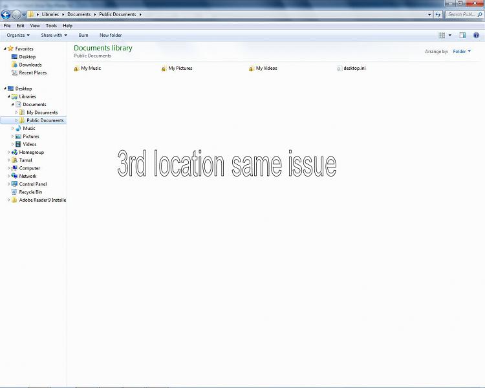Open the Adobe Reader 9 Installer folder
The image size is (485, 388).
[x=39, y=200]
